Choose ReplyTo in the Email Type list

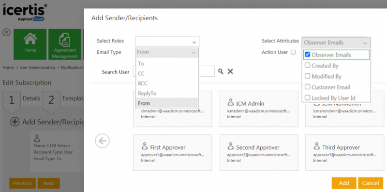click(x=167, y=93)
